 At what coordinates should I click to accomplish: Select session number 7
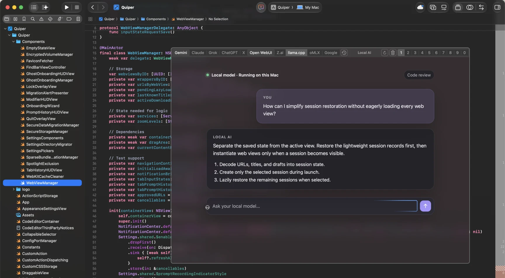(443, 53)
